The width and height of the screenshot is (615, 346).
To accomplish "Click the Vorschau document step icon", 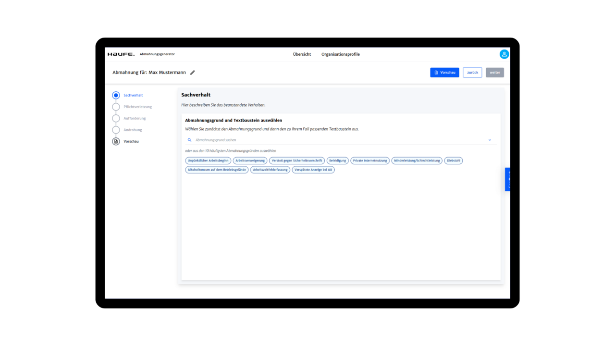I will pos(116,141).
